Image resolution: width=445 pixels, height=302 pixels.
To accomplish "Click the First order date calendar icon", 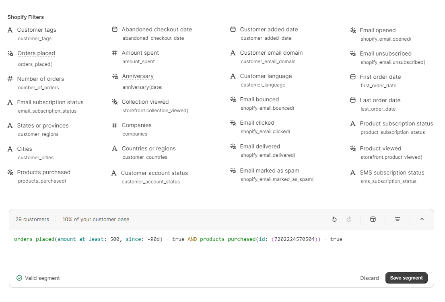I will point(353,76).
